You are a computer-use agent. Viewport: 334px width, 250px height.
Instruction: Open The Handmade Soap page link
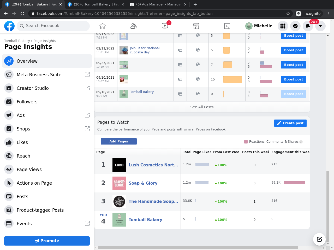click(x=153, y=201)
